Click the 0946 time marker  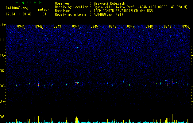113,26
